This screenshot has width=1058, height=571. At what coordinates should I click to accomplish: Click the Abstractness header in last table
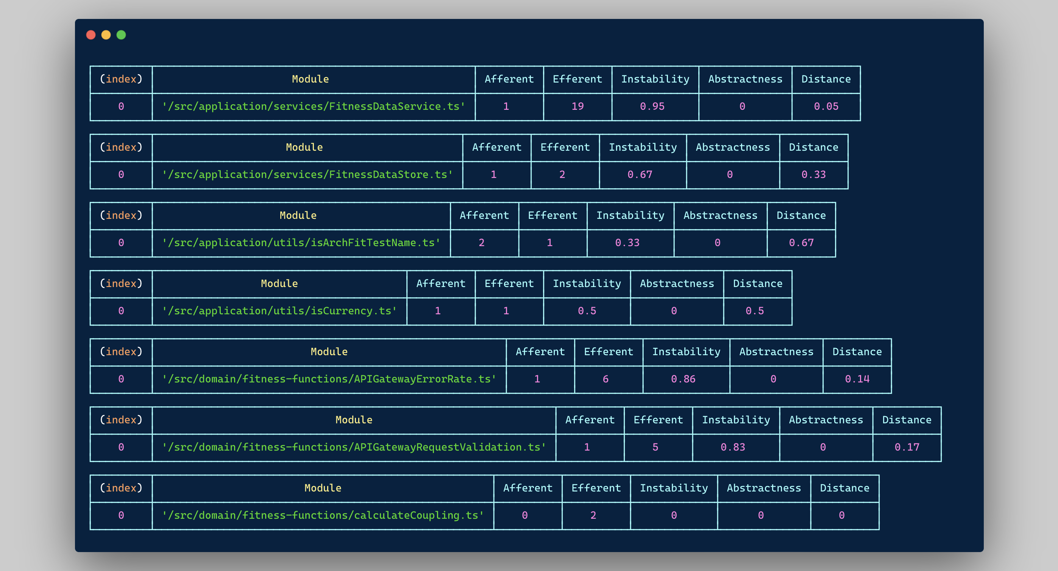pos(763,488)
